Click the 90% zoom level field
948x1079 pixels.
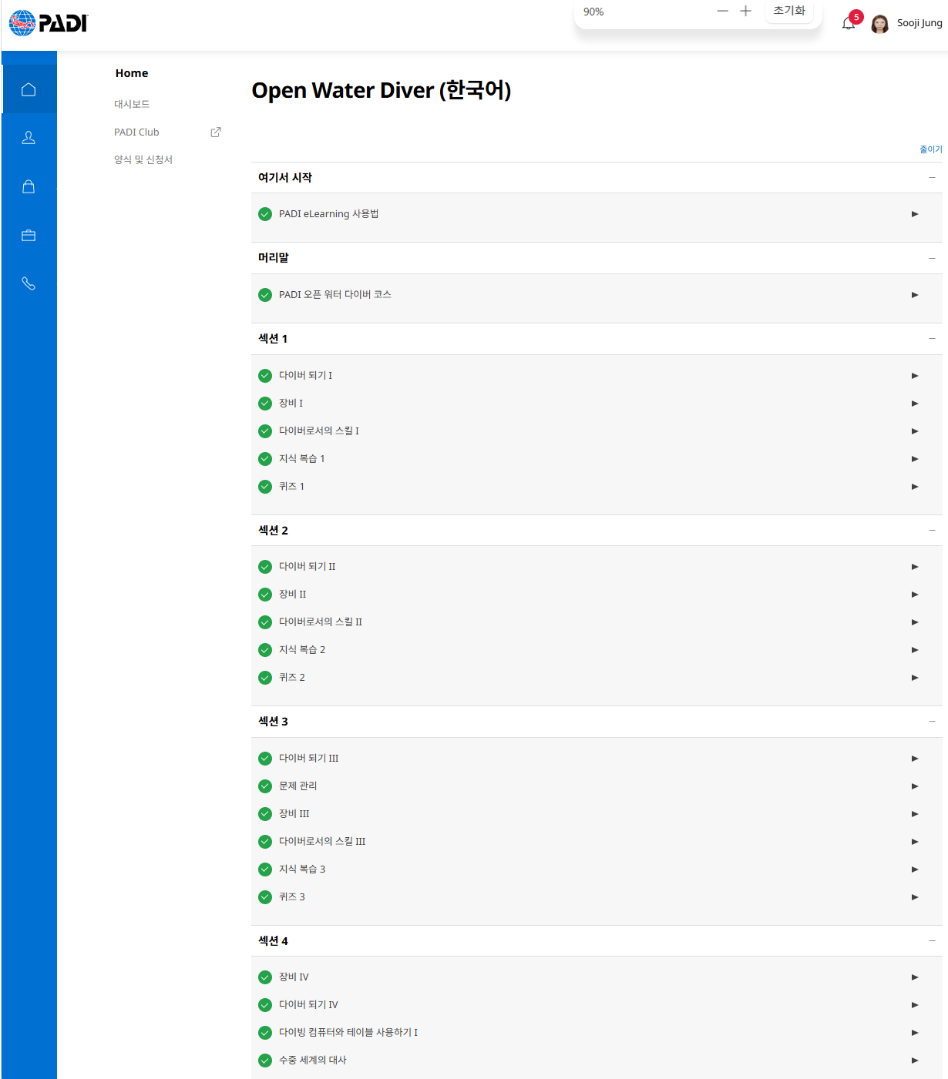pos(593,12)
